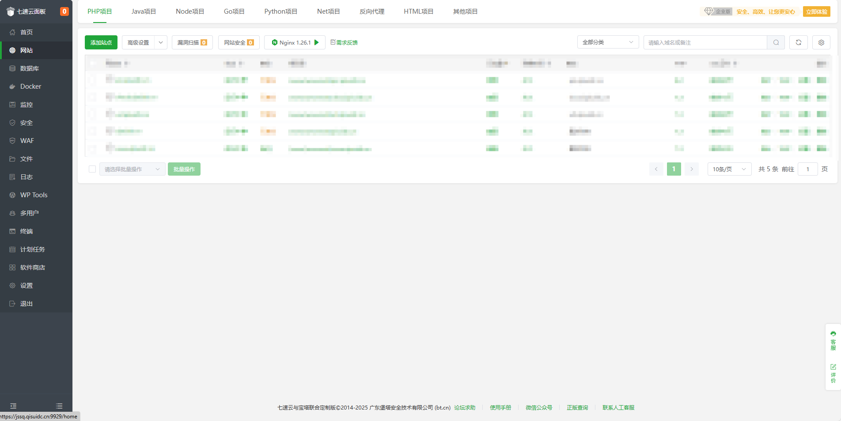Viewport: 841px width, 421px height.
Task: Click the WP Tools WordPress icon
Action: [12, 195]
